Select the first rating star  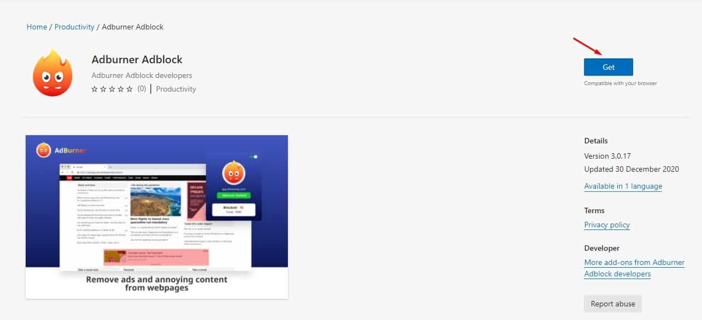(95, 89)
